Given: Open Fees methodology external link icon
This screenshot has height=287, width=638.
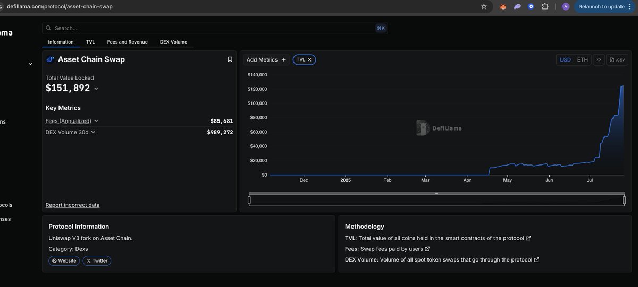Looking at the screenshot, I should [427, 249].
